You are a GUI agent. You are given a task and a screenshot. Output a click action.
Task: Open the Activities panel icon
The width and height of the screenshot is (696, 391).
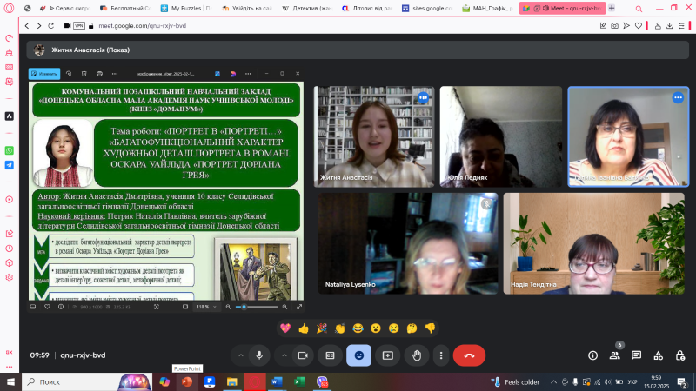coord(658,355)
